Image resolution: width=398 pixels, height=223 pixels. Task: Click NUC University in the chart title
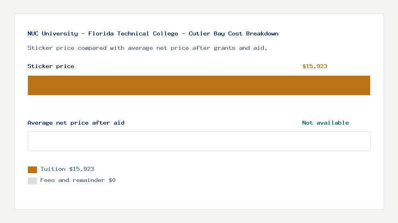(x=53, y=34)
